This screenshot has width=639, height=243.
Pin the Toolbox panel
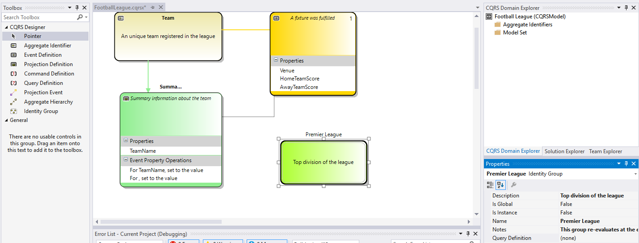[77, 8]
